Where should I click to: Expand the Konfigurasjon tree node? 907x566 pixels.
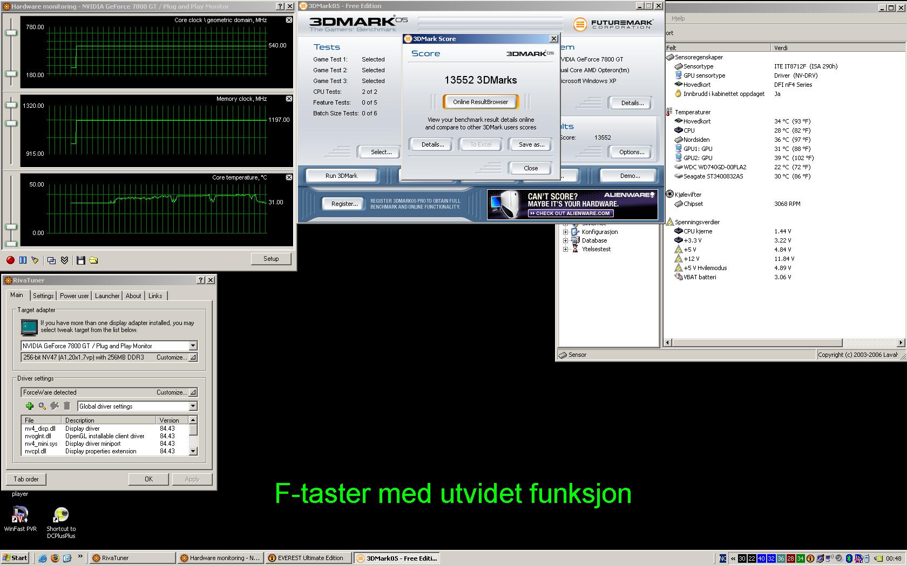tap(565, 232)
